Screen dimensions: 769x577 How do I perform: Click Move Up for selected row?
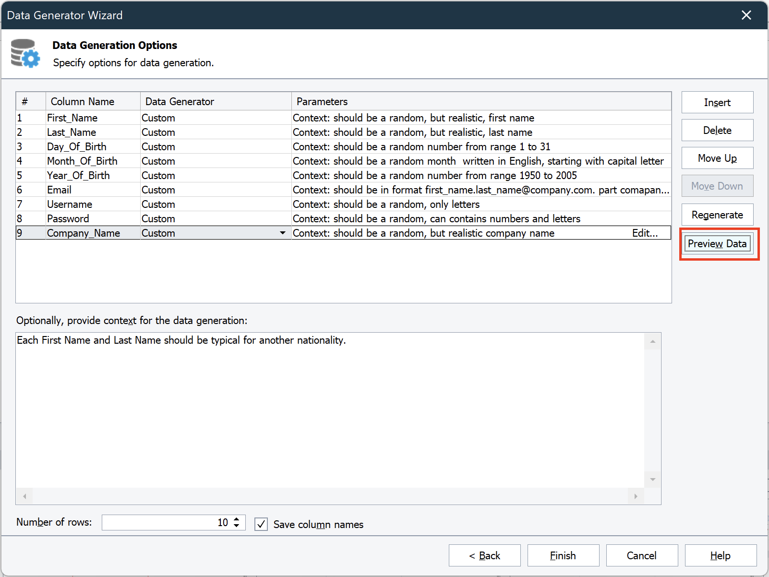click(717, 158)
